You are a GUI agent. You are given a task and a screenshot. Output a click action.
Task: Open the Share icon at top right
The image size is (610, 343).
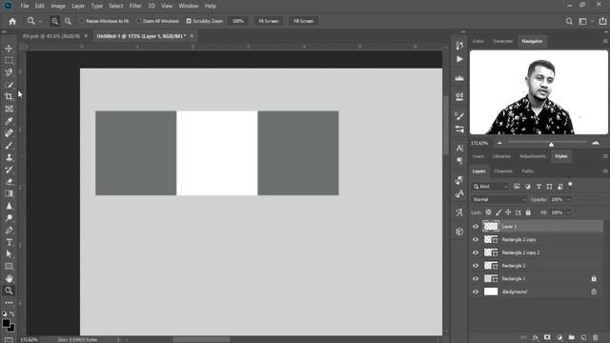coord(602,21)
